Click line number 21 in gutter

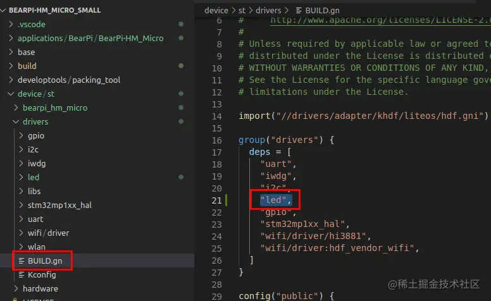(216, 200)
